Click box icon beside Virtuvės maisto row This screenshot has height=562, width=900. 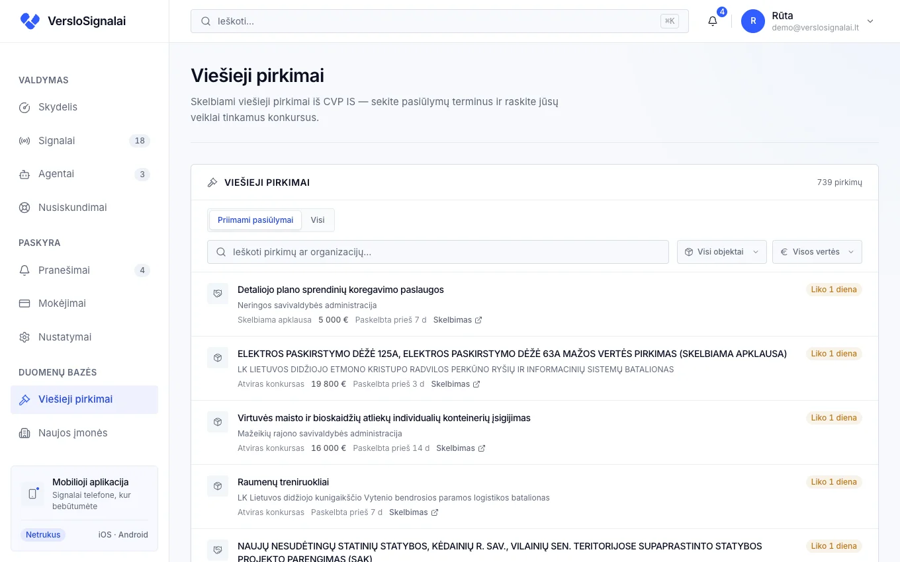[218, 422]
